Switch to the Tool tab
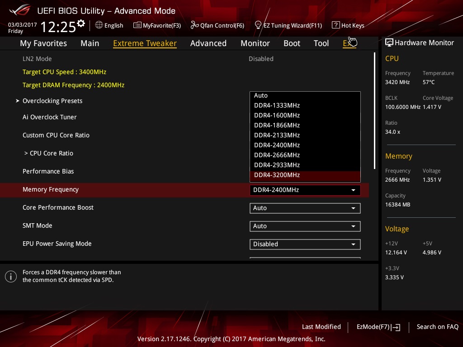This screenshot has height=347, width=463. click(321, 43)
